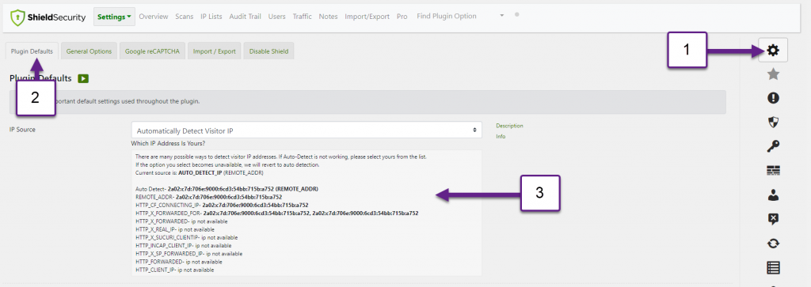Viewport: 811px width, 287px height.
Task: Play the green video icon beside Plugin Defaults
Action: pyautogui.click(x=83, y=78)
